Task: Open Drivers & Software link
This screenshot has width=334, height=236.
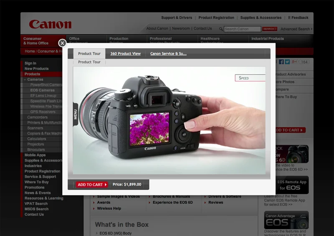Action: (225, 197)
